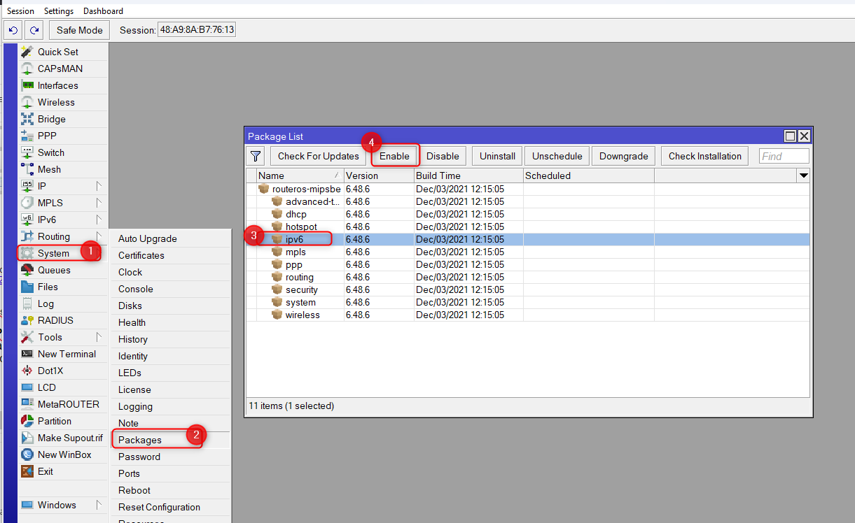Open the filter funnel icon in Package List

point(256,156)
